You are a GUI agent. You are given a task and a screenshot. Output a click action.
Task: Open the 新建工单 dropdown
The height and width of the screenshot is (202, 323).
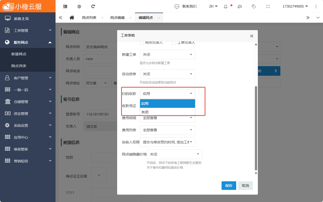pos(167,55)
